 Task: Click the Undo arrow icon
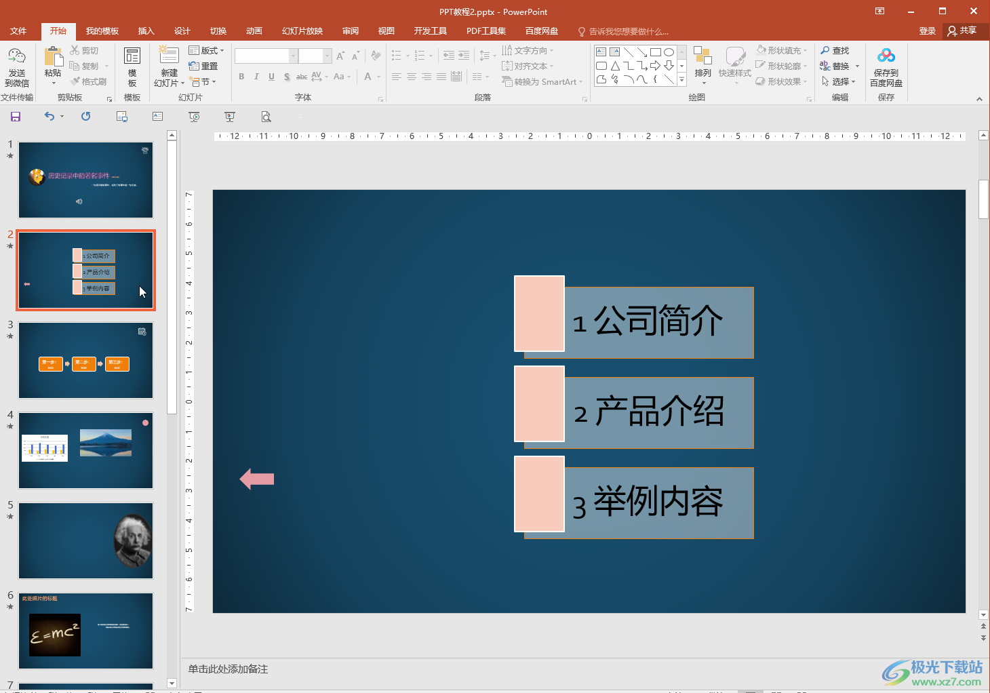click(x=49, y=117)
